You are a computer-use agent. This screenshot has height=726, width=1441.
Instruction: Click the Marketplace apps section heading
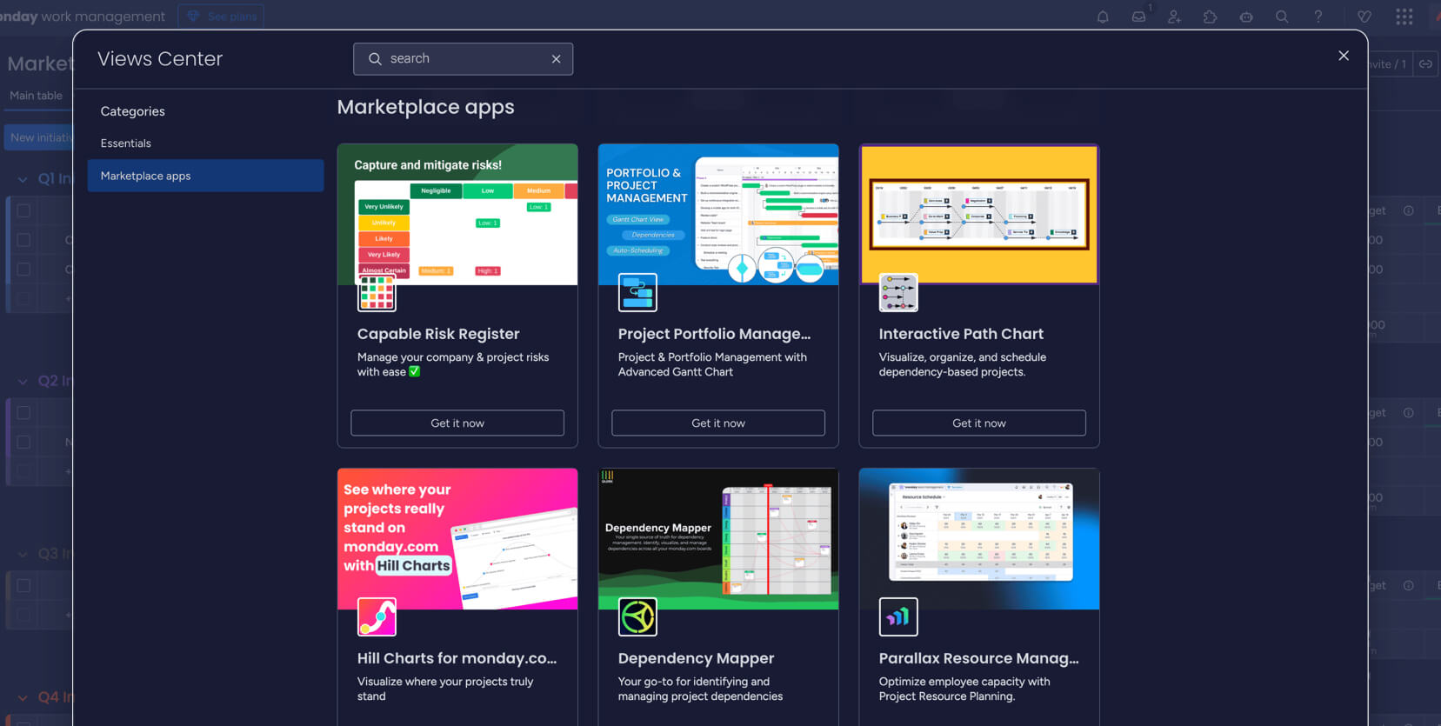pos(425,107)
